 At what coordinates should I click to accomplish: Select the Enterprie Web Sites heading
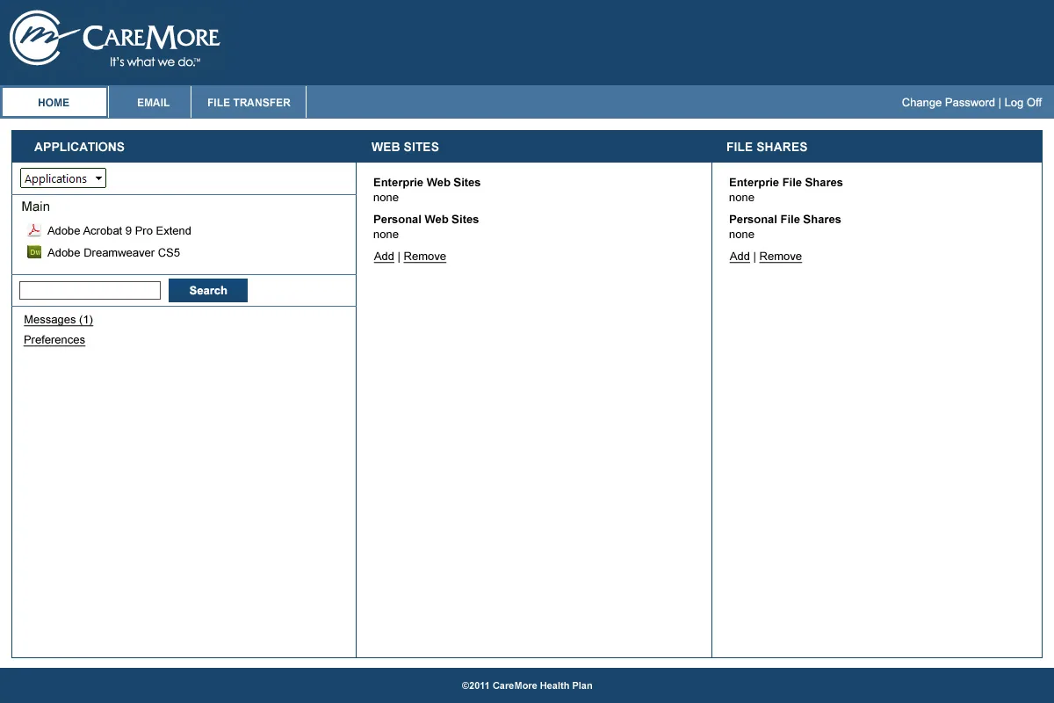pos(427,183)
